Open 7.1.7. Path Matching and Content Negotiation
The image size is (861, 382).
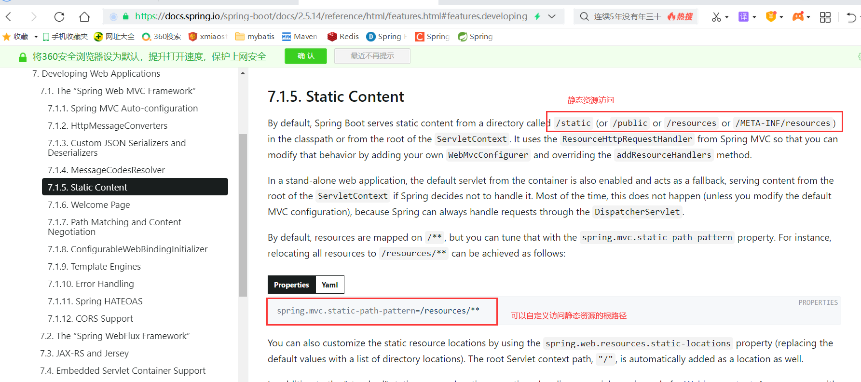(x=114, y=227)
